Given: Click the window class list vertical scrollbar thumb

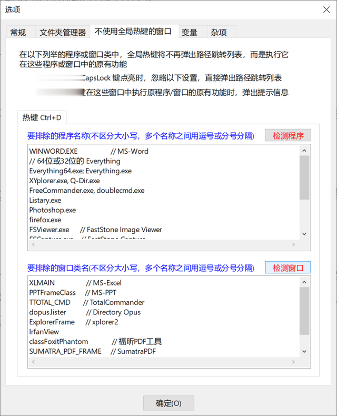Looking at the screenshot, I should click(304, 311).
